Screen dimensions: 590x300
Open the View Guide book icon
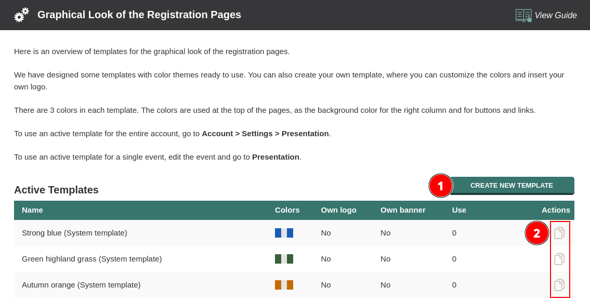click(x=523, y=16)
